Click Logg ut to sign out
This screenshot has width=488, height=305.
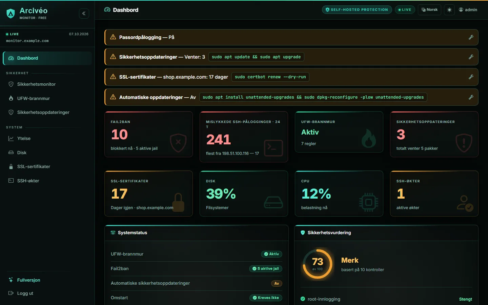click(47, 293)
